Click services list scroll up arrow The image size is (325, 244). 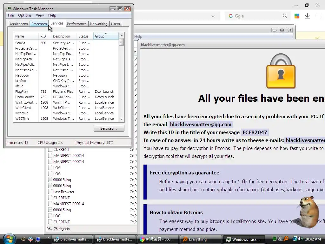click(x=122, y=35)
